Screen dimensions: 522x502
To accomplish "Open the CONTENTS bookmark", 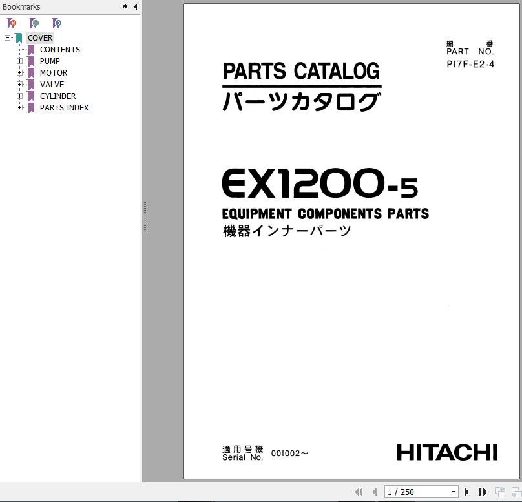I will [60, 50].
